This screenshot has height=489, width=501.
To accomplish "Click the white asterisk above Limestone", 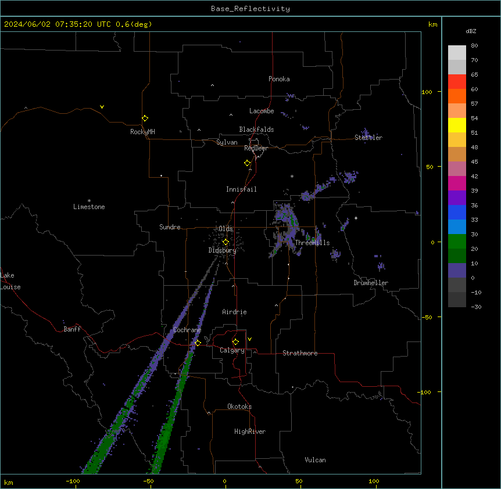I will [x=89, y=201].
